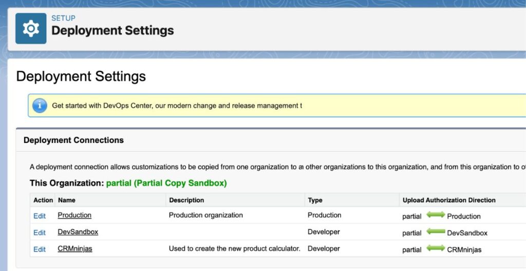Click the Action column header

point(43,200)
